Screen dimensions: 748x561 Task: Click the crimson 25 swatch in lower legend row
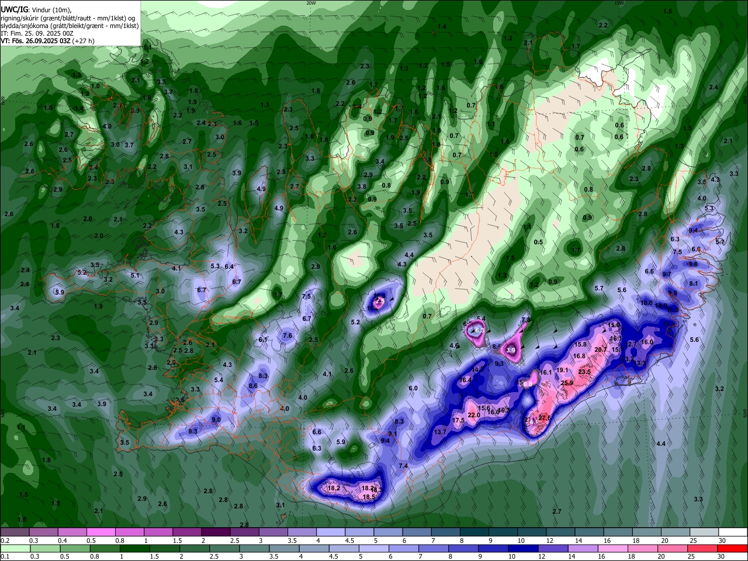pyautogui.click(x=704, y=549)
